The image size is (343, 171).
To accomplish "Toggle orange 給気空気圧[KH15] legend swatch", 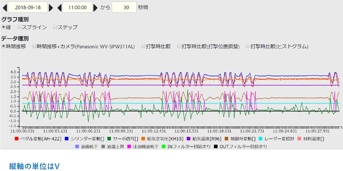I will point(143,139).
